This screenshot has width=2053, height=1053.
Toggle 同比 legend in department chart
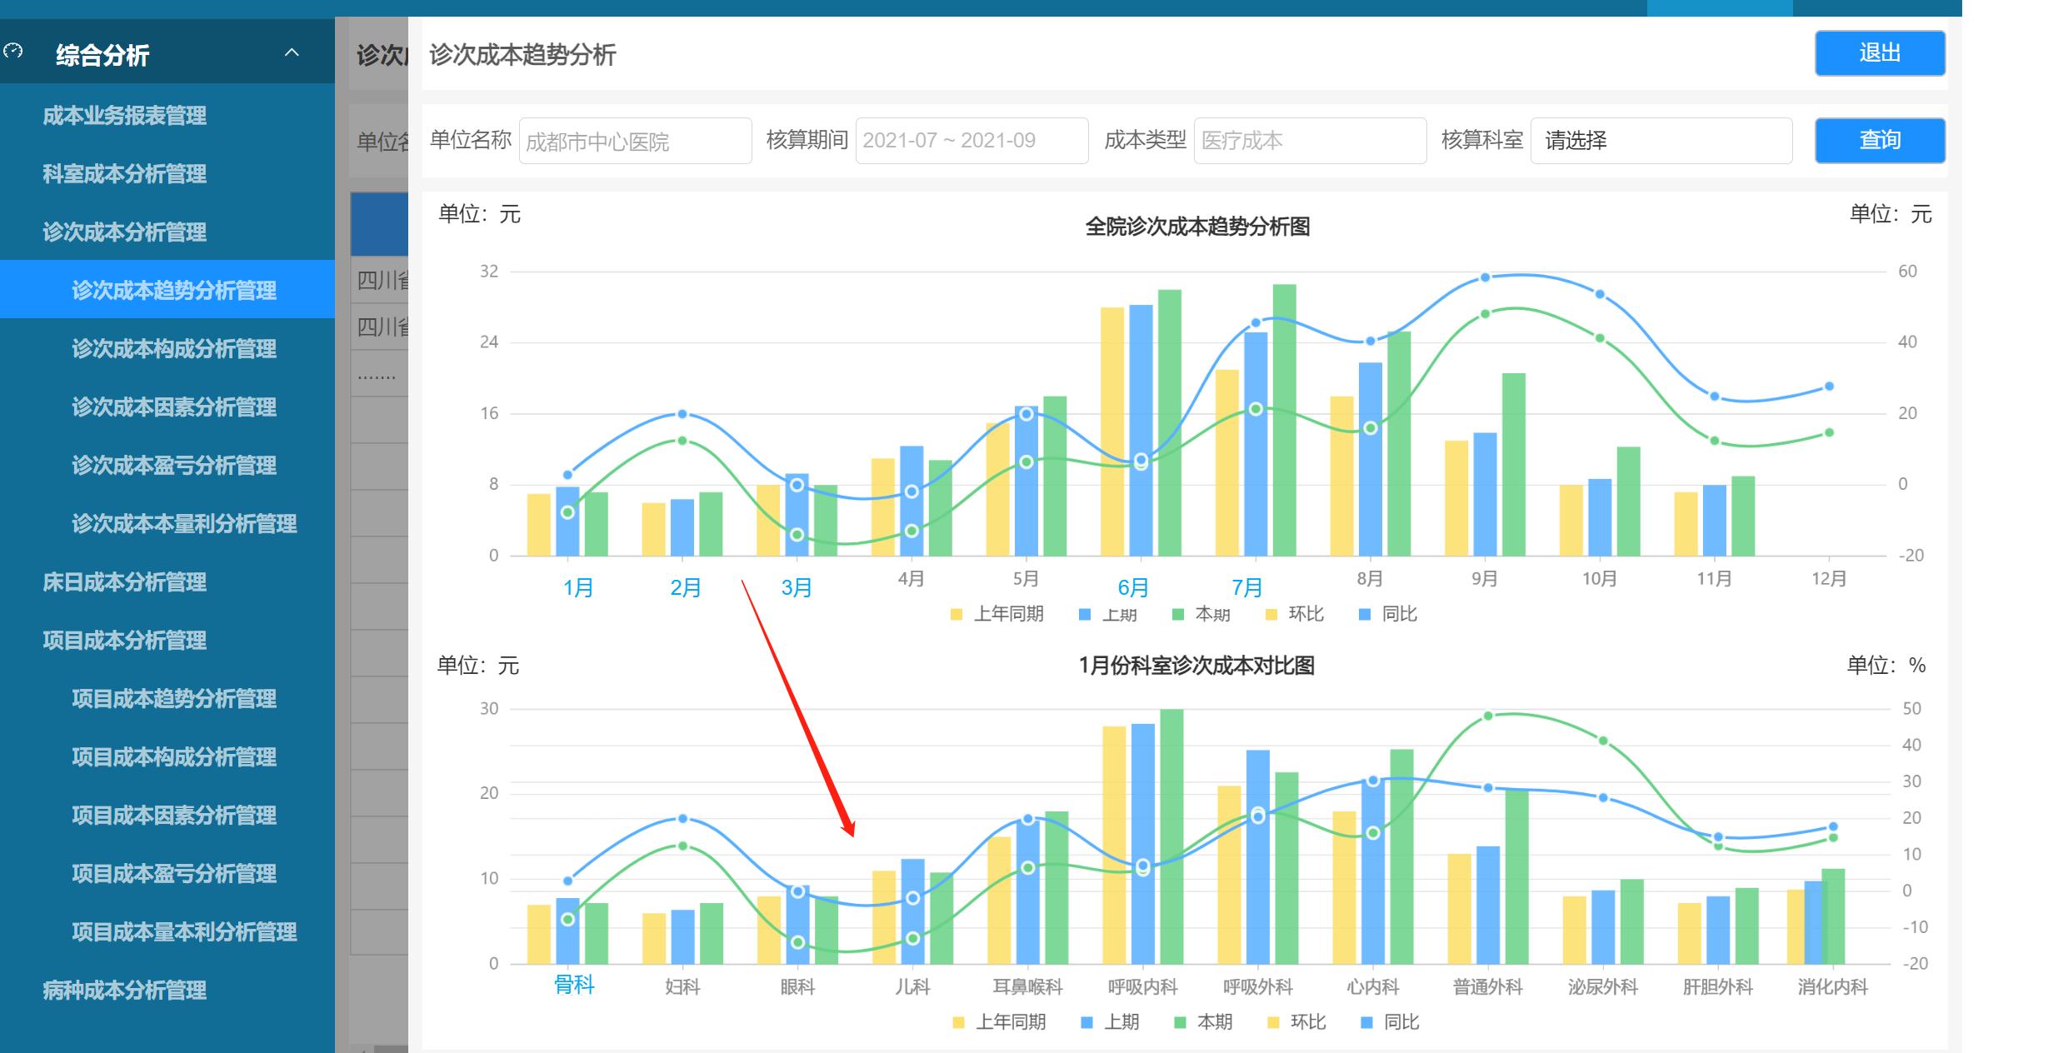tap(1390, 1022)
